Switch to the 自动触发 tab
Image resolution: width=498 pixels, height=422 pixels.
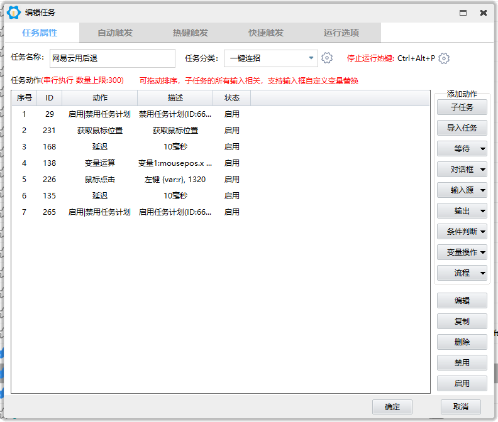coord(115,33)
